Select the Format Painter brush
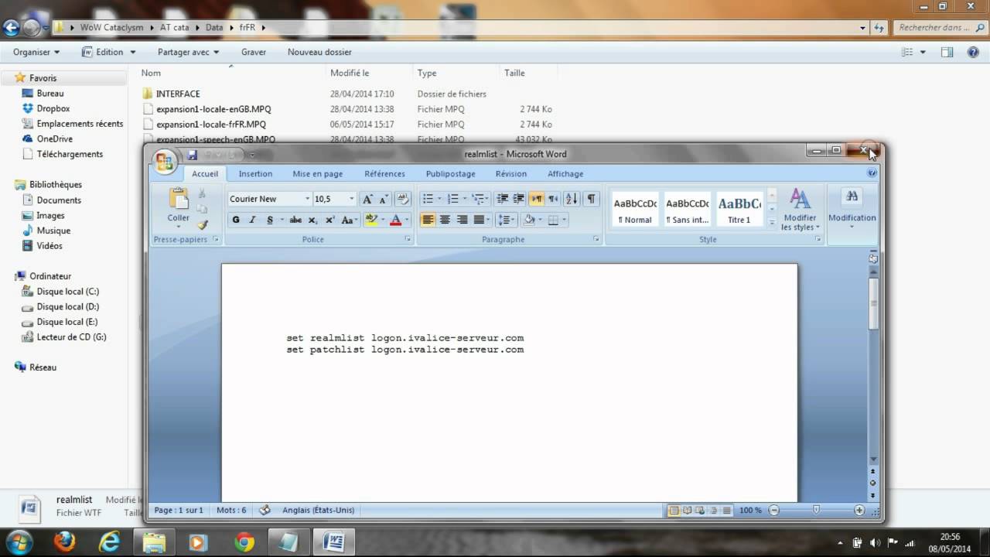The width and height of the screenshot is (990, 557). 203,224
